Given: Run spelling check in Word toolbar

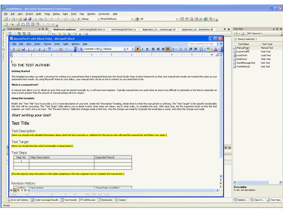Looking at the screenshot, I should (x=50, y=49).
